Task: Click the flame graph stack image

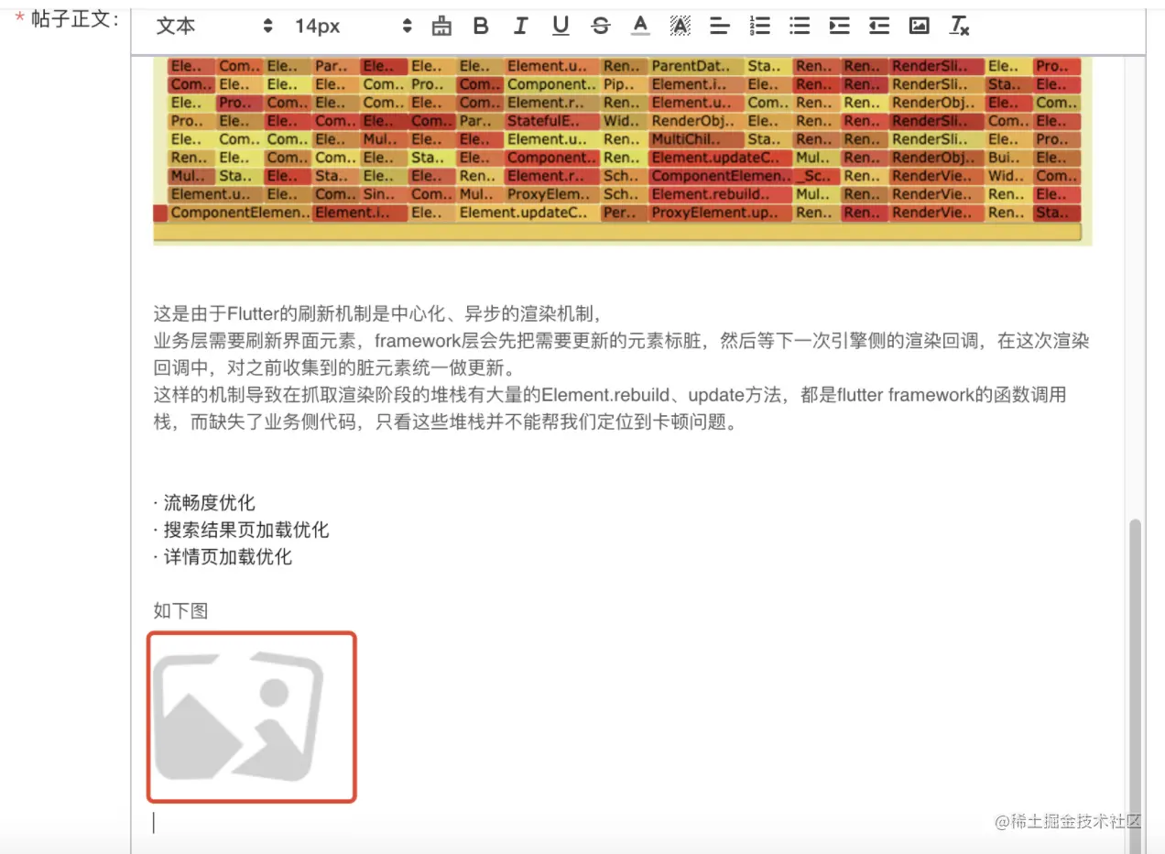Action: (x=623, y=151)
